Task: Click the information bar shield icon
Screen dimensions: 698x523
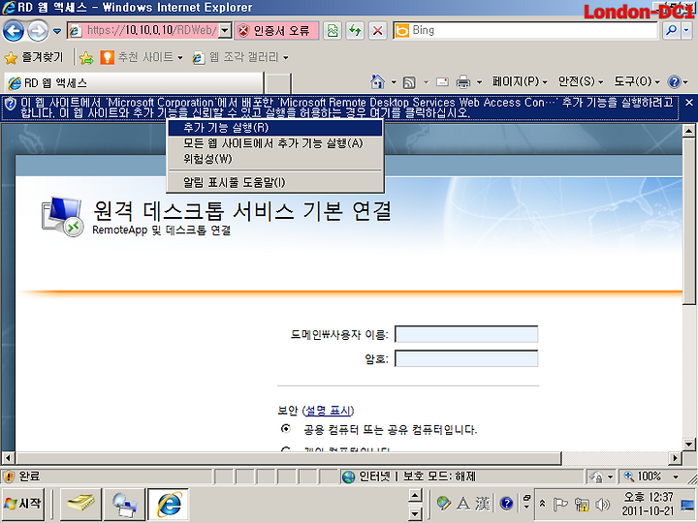Action: [10, 104]
